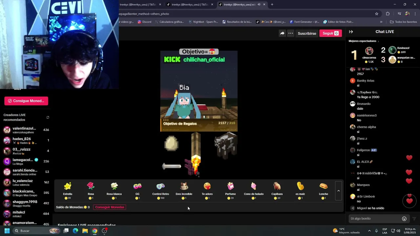Open top viewer clmacorrea avatar
The height and width of the screenshot is (236, 420).
[369, 51]
